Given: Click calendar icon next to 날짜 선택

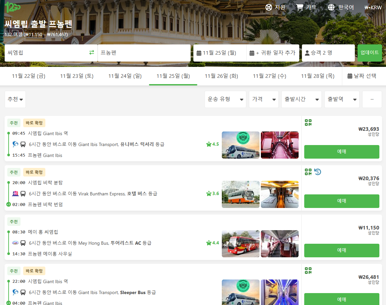Looking at the screenshot, I should pos(350,76).
